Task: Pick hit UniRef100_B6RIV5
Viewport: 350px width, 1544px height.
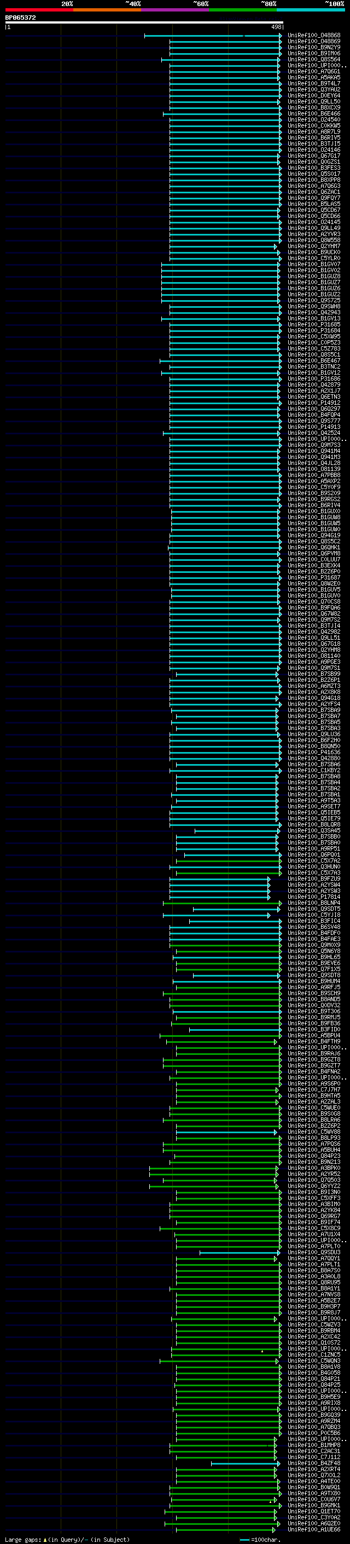Action: tap(314, 138)
